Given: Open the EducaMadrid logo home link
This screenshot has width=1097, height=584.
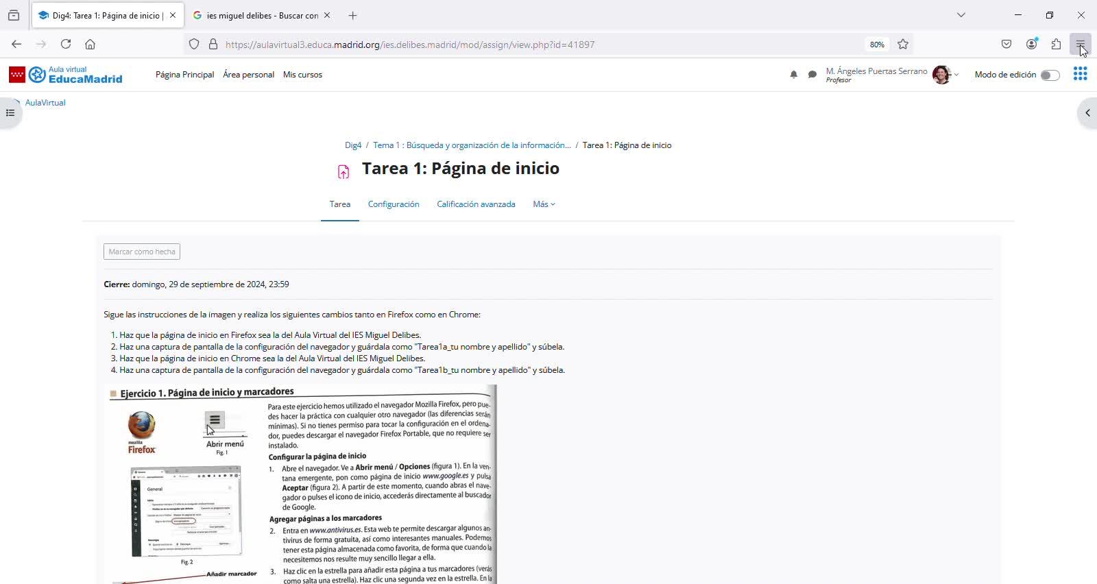Looking at the screenshot, I should 66,75.
